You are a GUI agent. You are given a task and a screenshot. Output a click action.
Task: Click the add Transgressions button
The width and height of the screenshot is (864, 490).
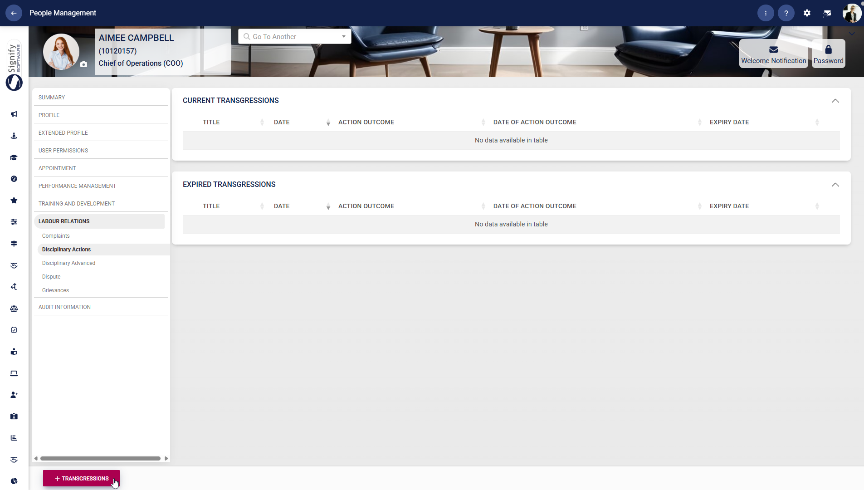(81, 479)
